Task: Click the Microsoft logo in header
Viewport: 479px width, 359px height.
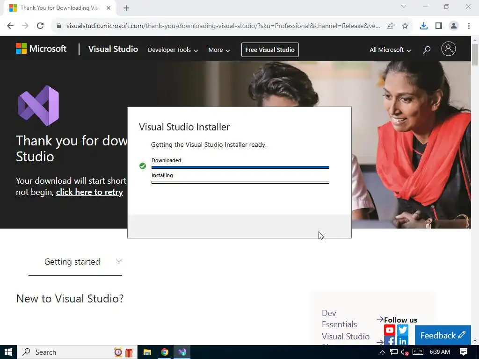Action: [x=41, y=49]
